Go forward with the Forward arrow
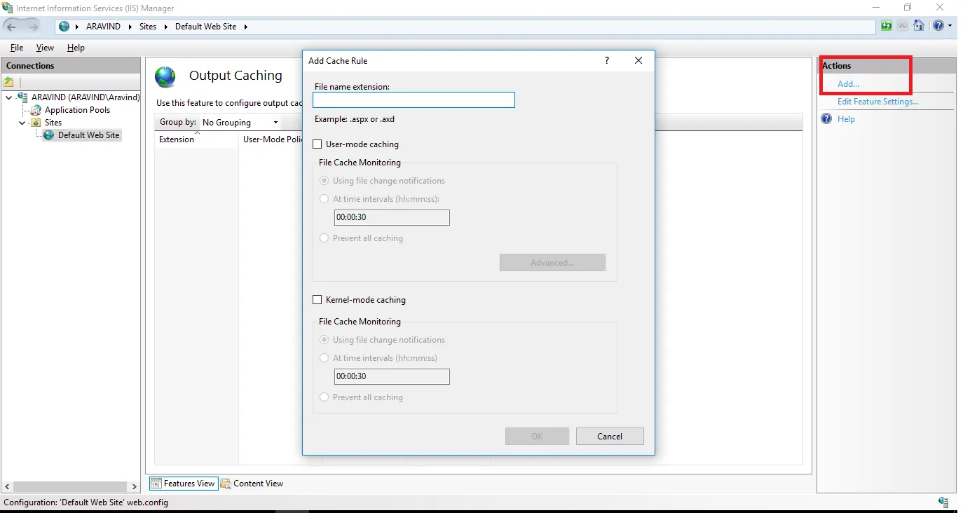Image resolution: width=970 pixels, height=513 pixels. click(33, 27)
